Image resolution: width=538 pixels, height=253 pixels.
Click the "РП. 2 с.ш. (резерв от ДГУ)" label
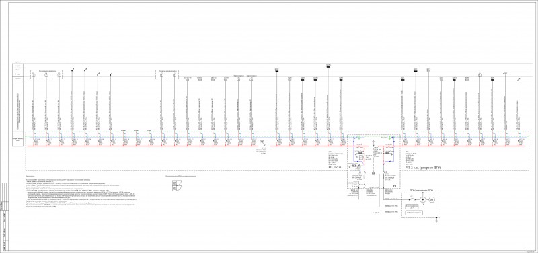pos(423,168)
